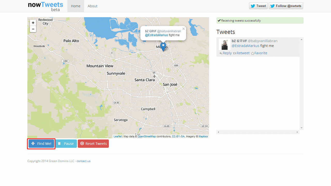Image resolution: width=331 pixels, height=186 pixels.
Task: Open the OpenStreetMap attribution link
Action: 147,136
